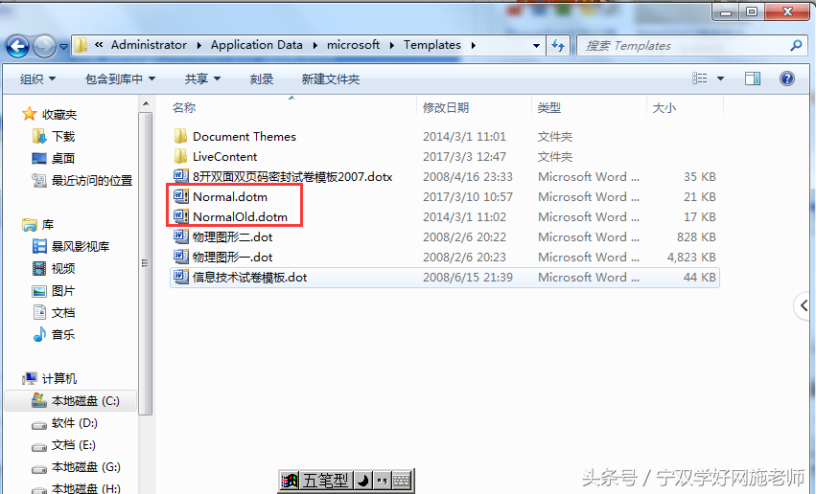Open the 音乐 library

[x=63, y=334]
